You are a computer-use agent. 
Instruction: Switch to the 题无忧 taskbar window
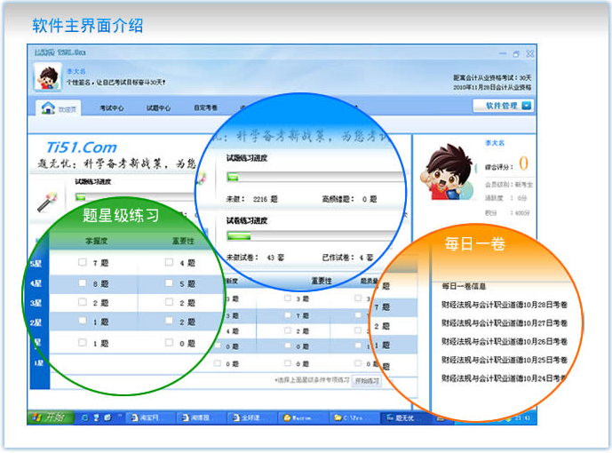[x=406, y=417]
